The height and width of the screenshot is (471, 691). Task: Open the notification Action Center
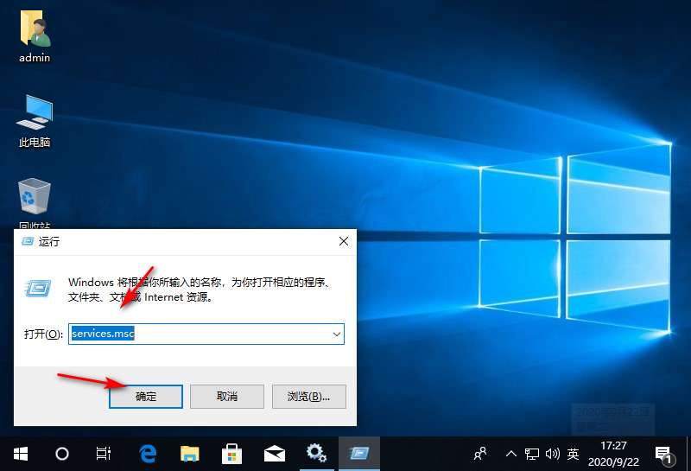tap(664, 453)
